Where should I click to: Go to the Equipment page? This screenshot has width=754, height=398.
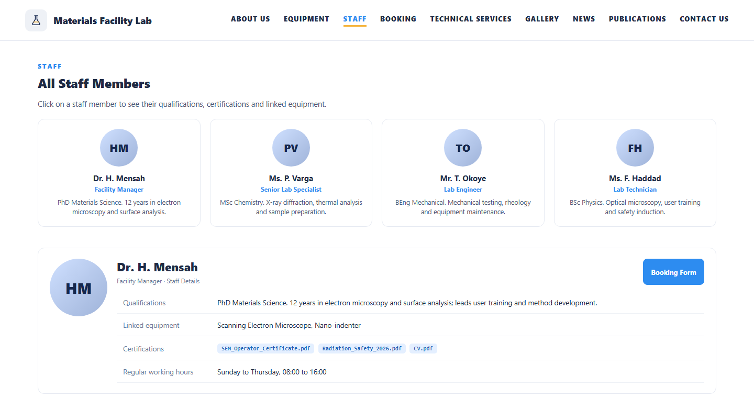point(307,19)
